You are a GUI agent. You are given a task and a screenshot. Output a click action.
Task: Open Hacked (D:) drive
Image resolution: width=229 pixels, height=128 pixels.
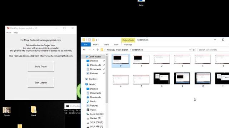click(96, 118)
